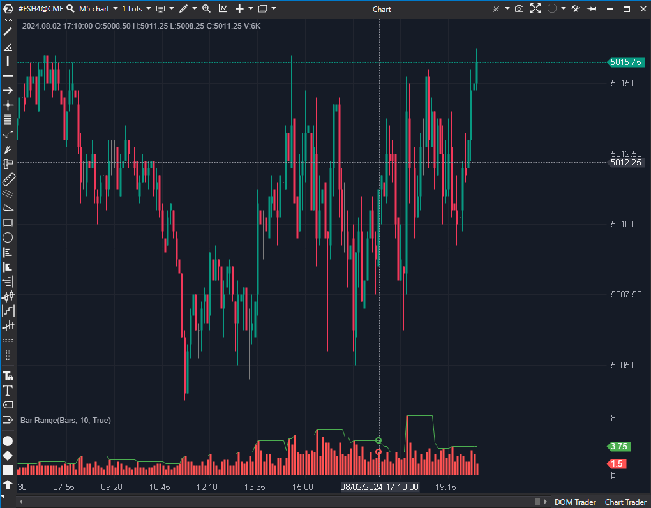Click the plus add object button
Screen dimensions: 651x508
click(239, 9)
